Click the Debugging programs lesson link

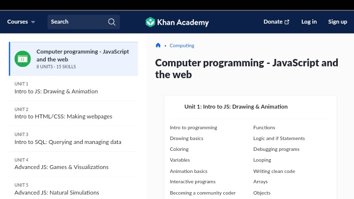(x=276, y=149)
